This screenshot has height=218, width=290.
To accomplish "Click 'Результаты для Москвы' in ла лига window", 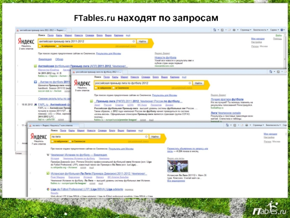I will 121,149.
